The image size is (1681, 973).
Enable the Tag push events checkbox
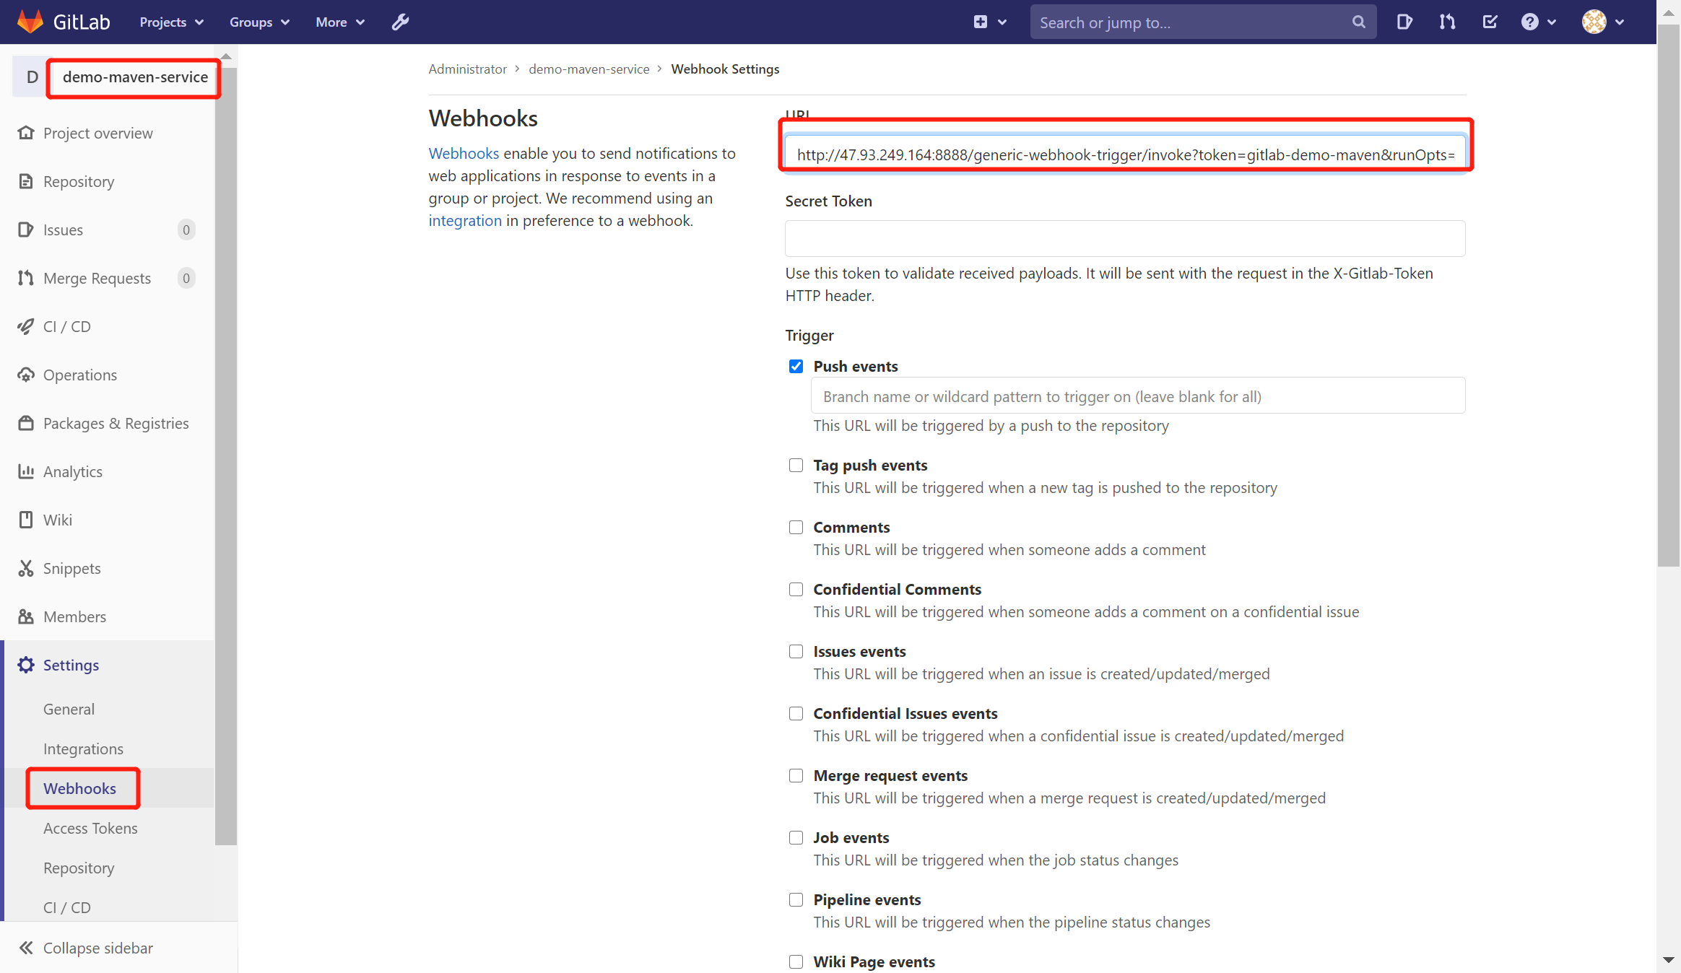796,466
